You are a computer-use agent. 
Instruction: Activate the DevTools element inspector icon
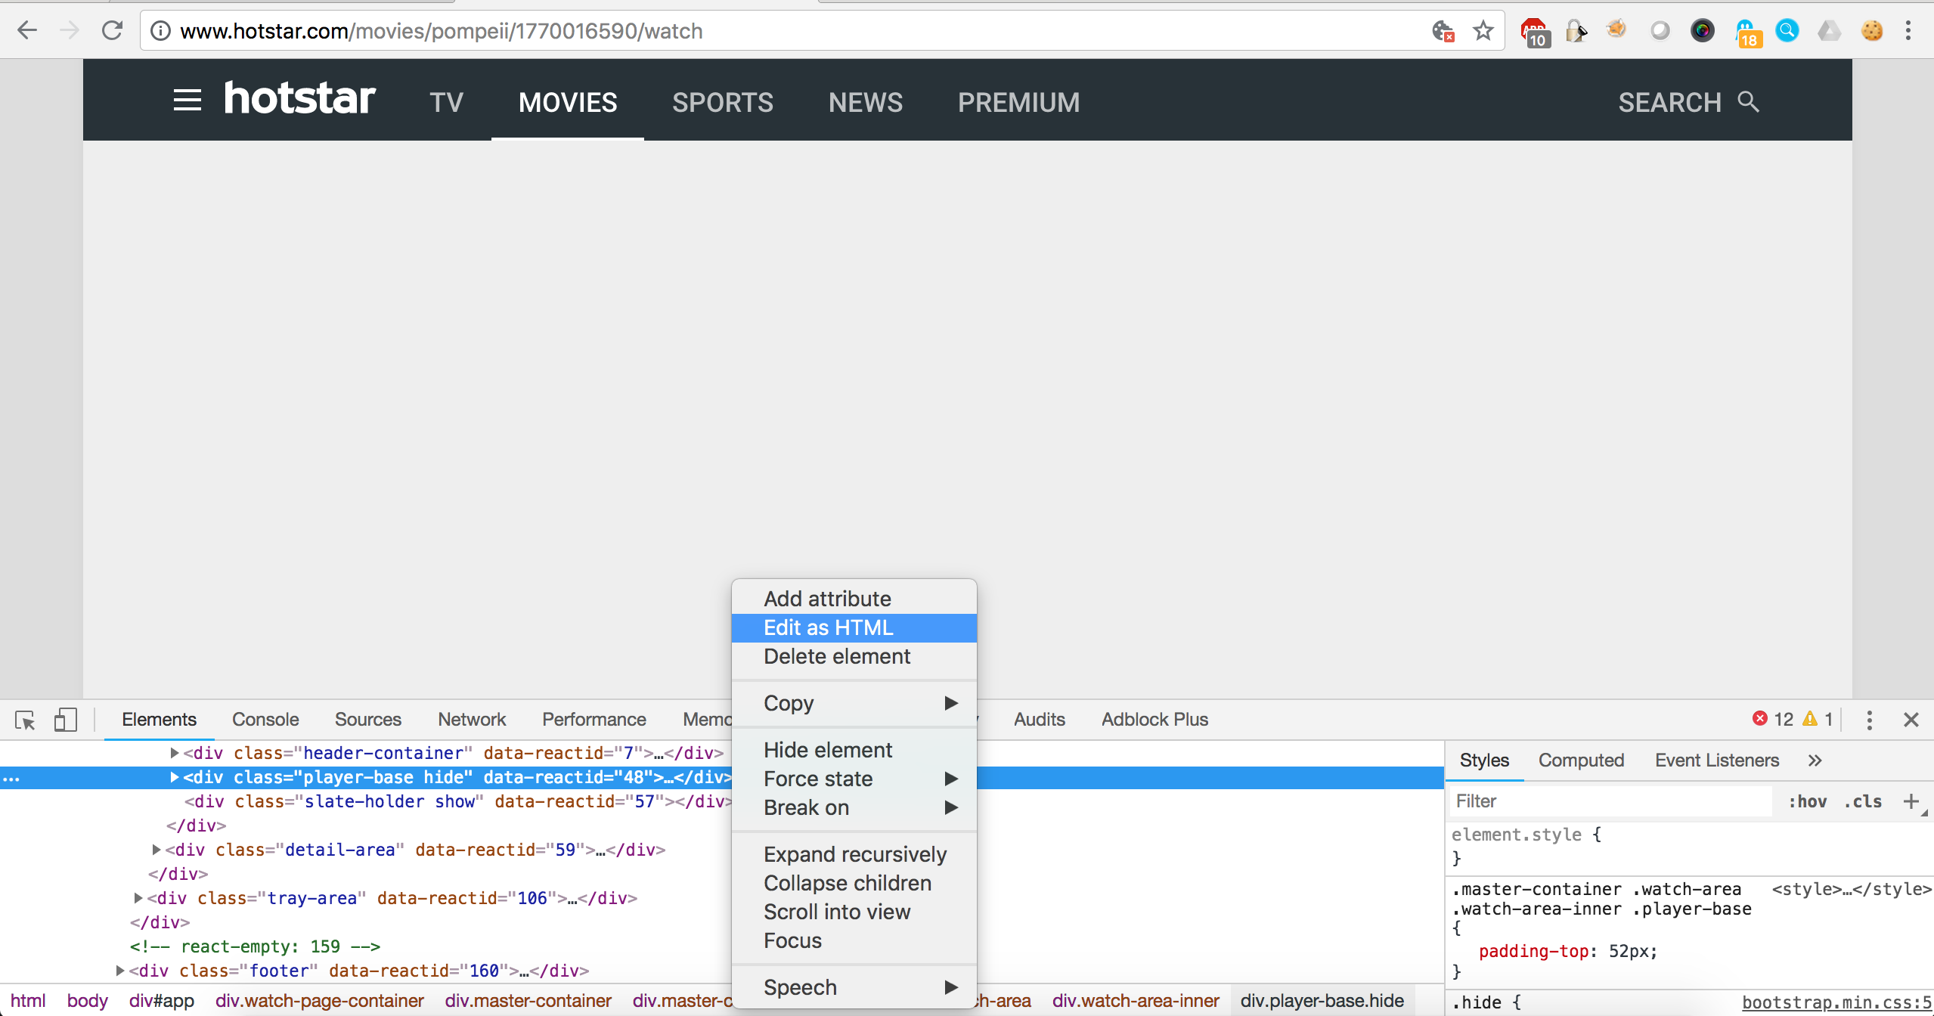pos(25,720)
